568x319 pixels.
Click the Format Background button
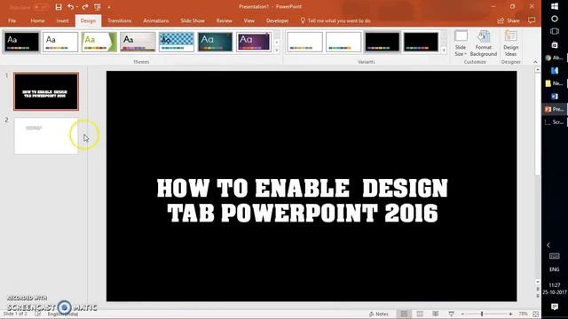[483, 43]
